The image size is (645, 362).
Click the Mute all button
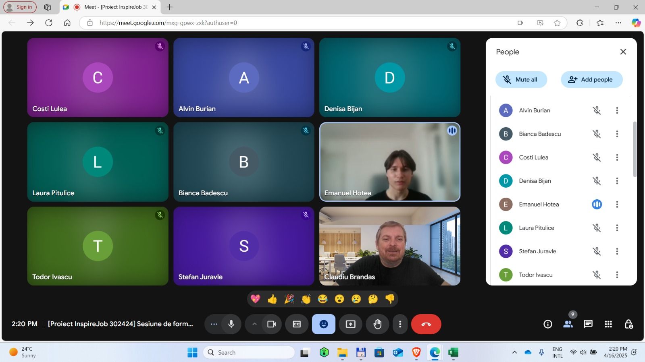point(521,79)
